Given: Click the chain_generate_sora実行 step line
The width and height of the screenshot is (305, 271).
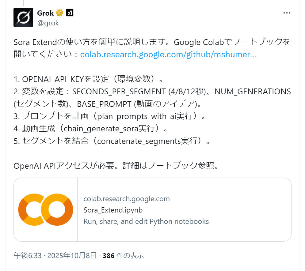Looking at the screenshot, I should coord(90,129).
